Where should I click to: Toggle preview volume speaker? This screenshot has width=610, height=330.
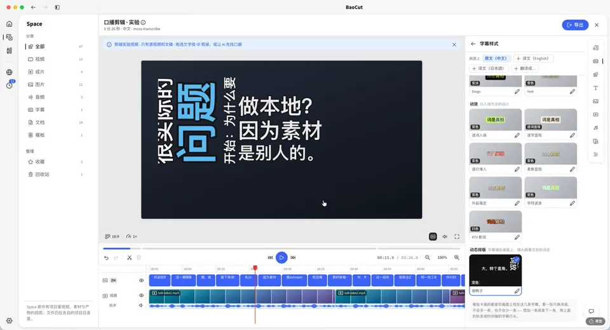pyautogui.click(x=445, y=237)
